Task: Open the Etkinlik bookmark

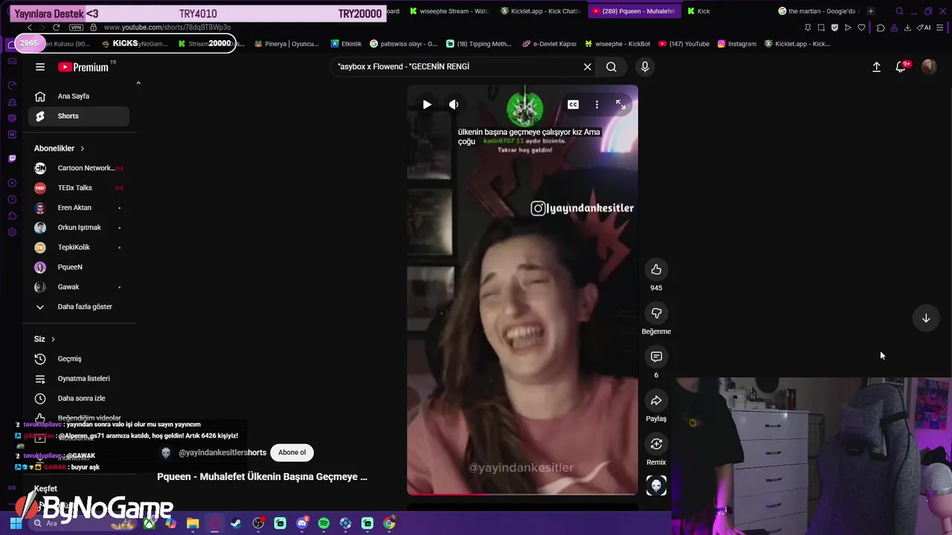Action: [346, 44]
